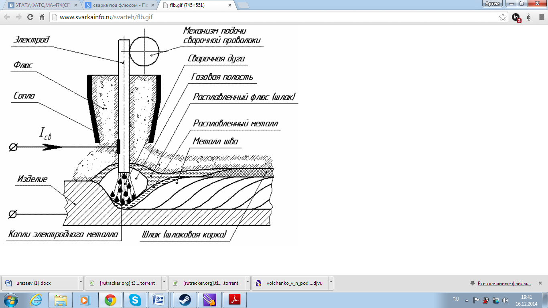This screenshot has height=308, width=548.
Task: Click the power tray icon beside the flag
Action: (486, 300)
